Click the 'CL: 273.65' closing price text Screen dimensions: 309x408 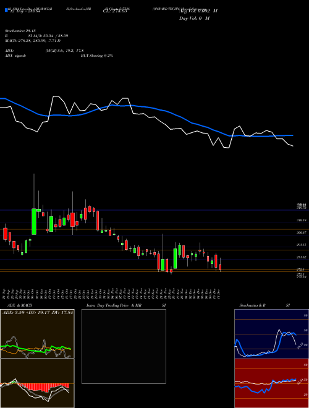pos(115,11)
